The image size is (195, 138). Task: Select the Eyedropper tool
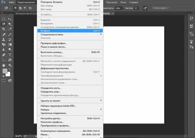10,29
